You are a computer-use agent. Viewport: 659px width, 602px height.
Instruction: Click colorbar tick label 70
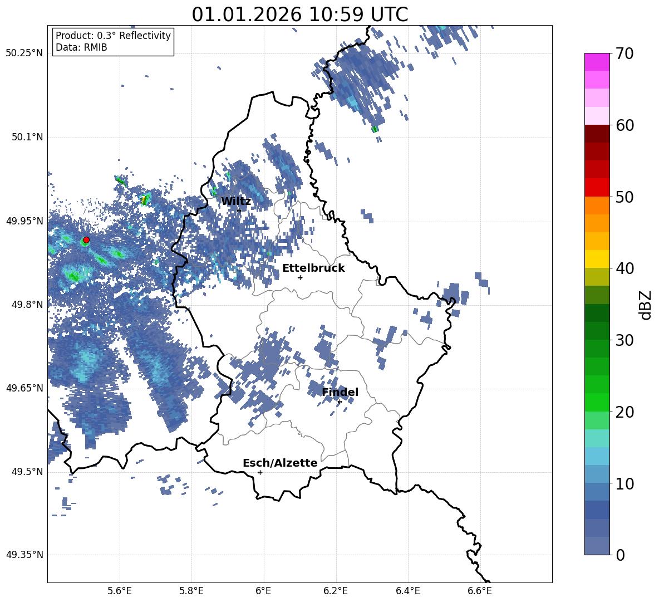[625, 54]
